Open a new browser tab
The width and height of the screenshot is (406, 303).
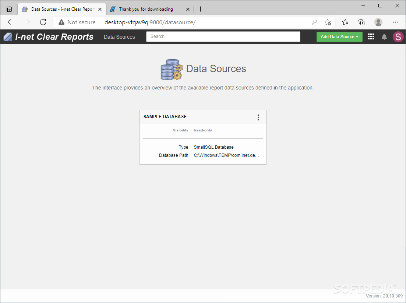pos(200,9)
